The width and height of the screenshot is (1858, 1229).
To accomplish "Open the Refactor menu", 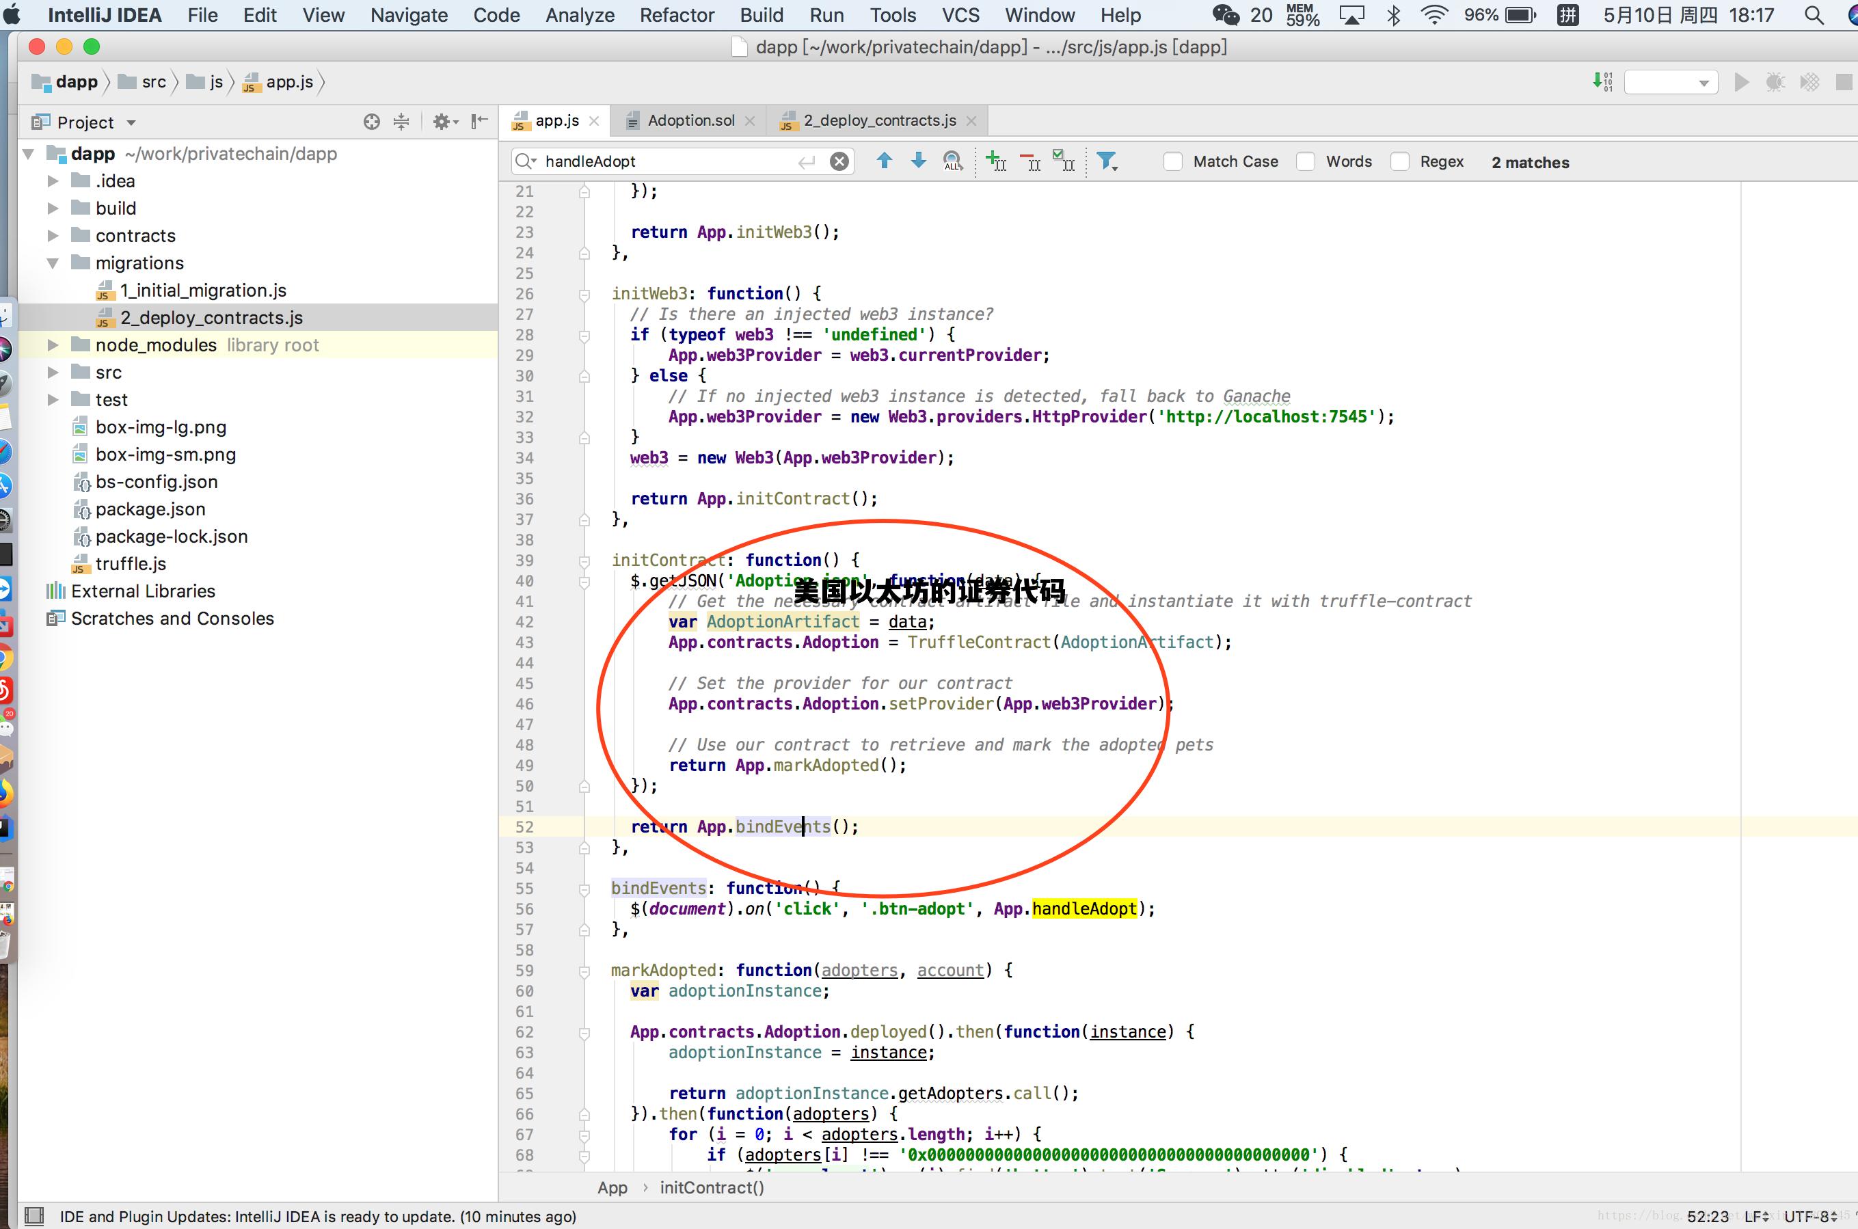I will tap(676, 15).
